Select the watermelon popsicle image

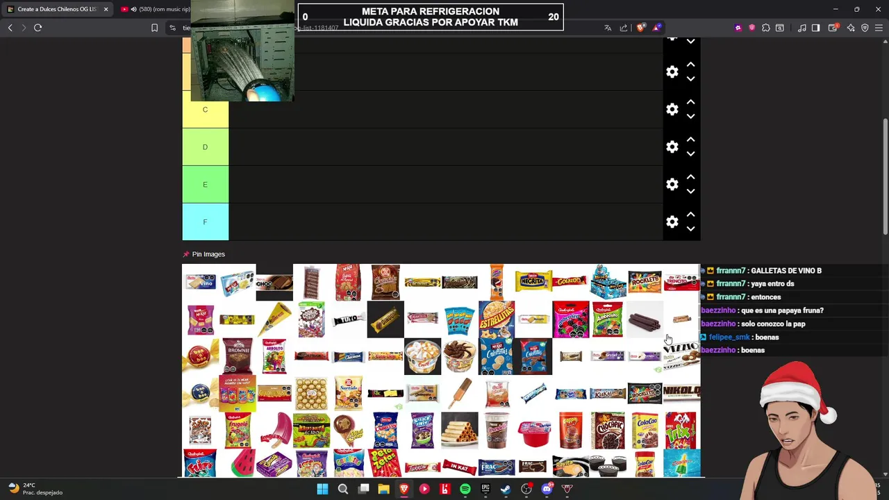tap(242, 463)
